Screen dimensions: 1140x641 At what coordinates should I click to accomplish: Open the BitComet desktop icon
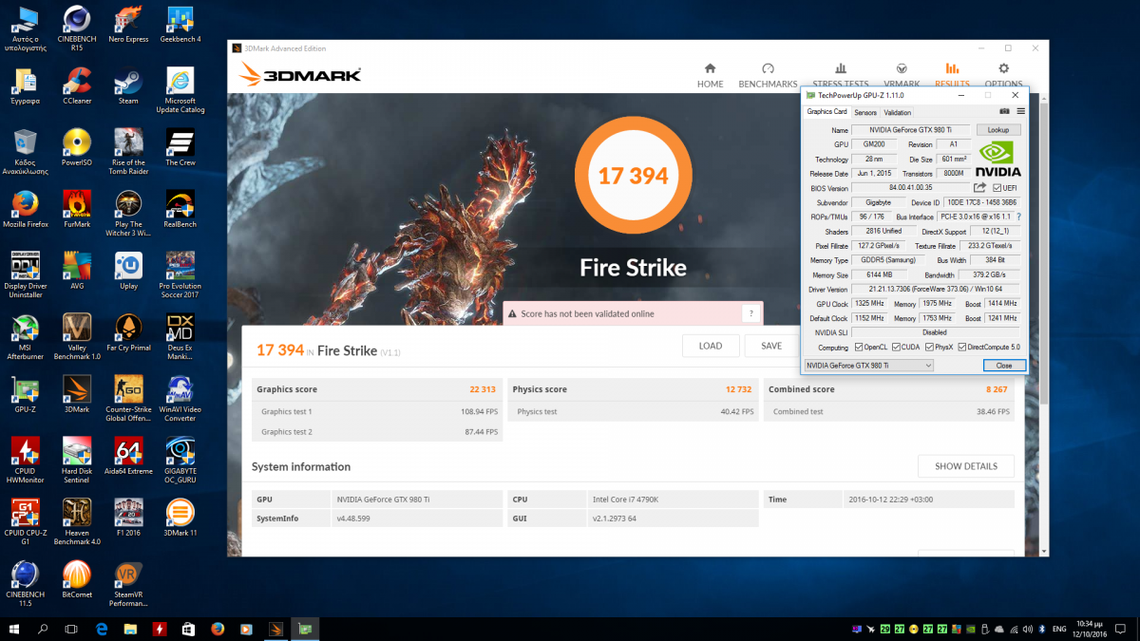coord(77,579)
